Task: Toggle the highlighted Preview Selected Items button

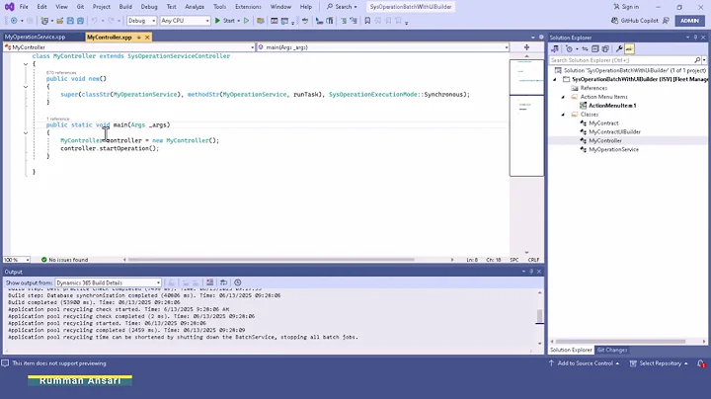Action: coord(629,49)
